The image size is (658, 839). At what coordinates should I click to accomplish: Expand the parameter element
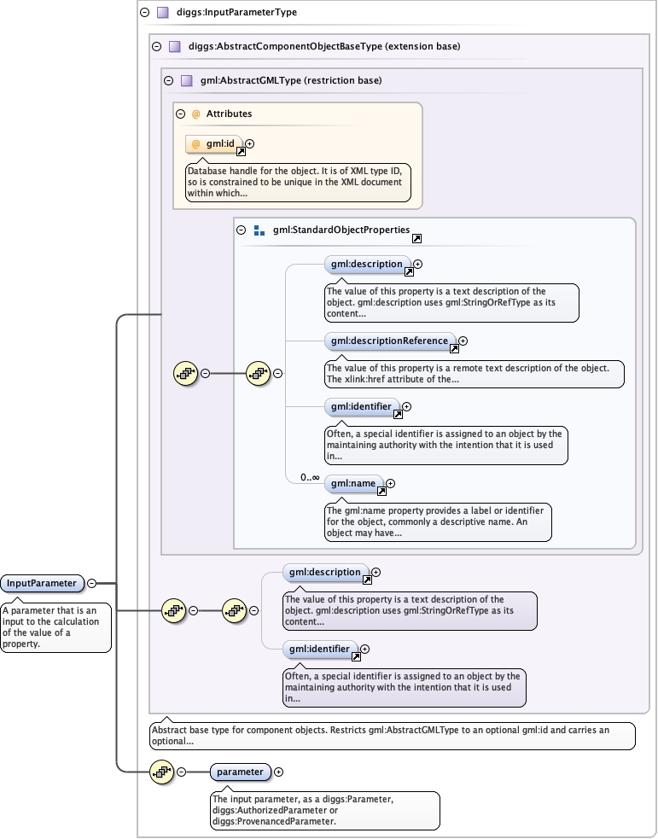pyautogui.click(x=279, y=772)
